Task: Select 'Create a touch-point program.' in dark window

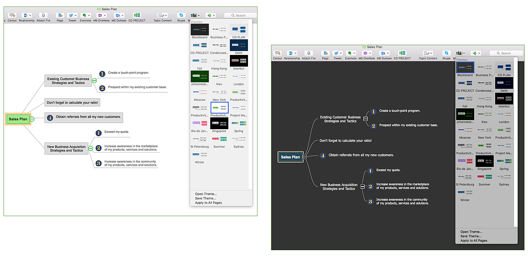Action: coord(400,111)
